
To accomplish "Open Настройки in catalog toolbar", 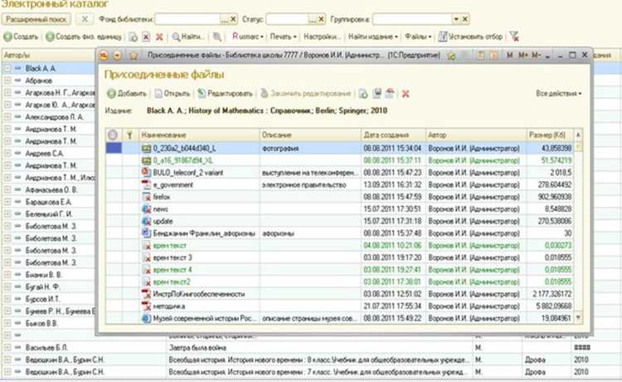I will [322, 37].
